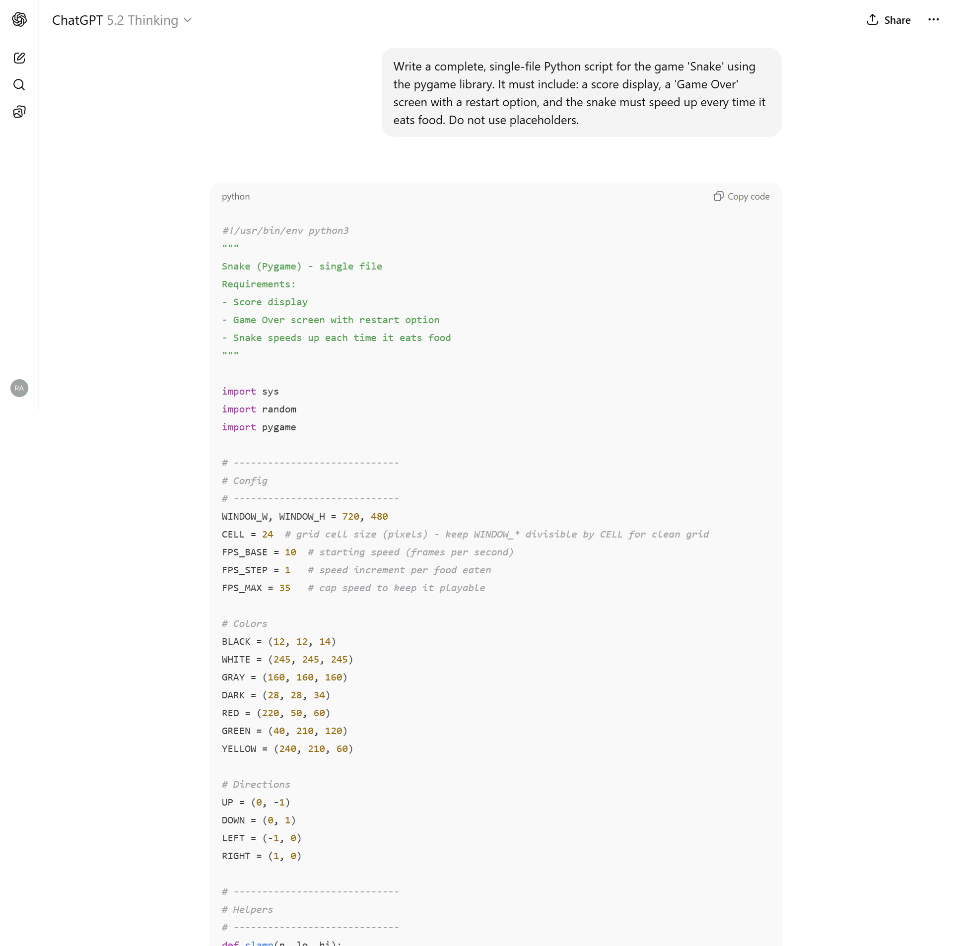
Task: Open the library from the left sidebar
Action: [x=19, y=112]
